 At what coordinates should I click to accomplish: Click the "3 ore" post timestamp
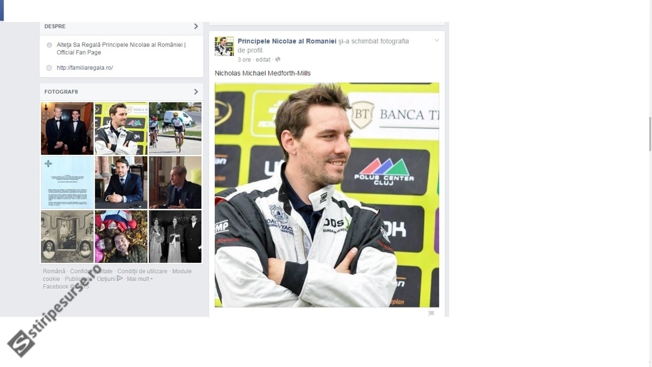pyautogui.click(x=244, y=60)
